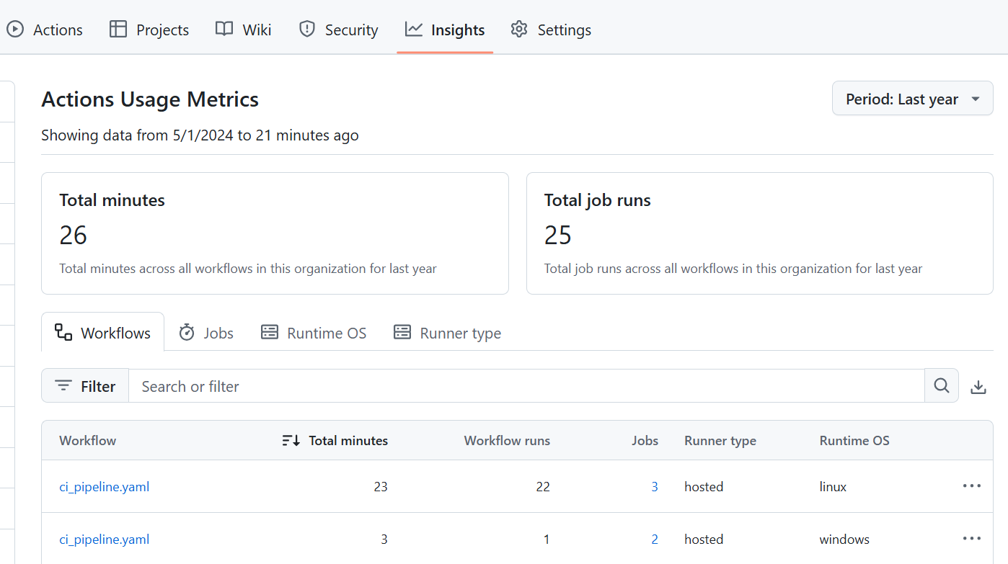The height and width of the screenshot is (564, 1008).
Task: Open the Projects tab
Action: (149, 30)
